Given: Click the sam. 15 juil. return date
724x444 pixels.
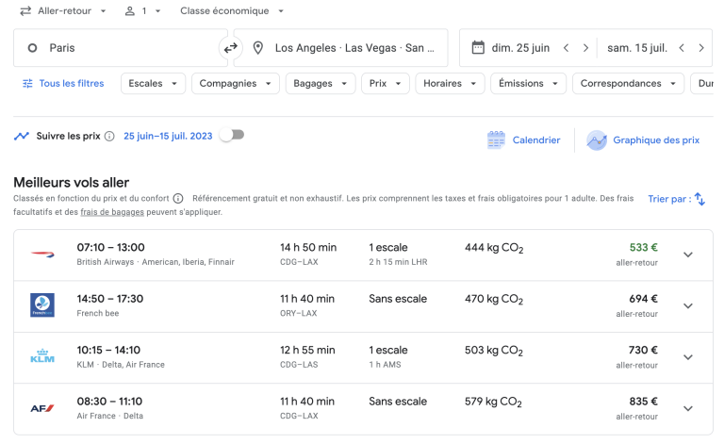Looking at the screenshot, I should (x=637, y=47).
